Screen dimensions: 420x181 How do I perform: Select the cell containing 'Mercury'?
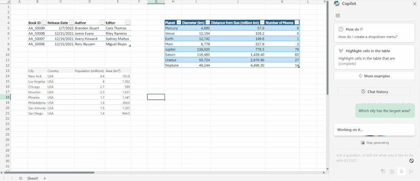point(173,28)
